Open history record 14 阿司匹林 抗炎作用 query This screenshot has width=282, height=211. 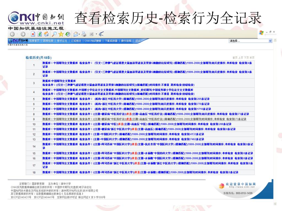tap(148, 146)
